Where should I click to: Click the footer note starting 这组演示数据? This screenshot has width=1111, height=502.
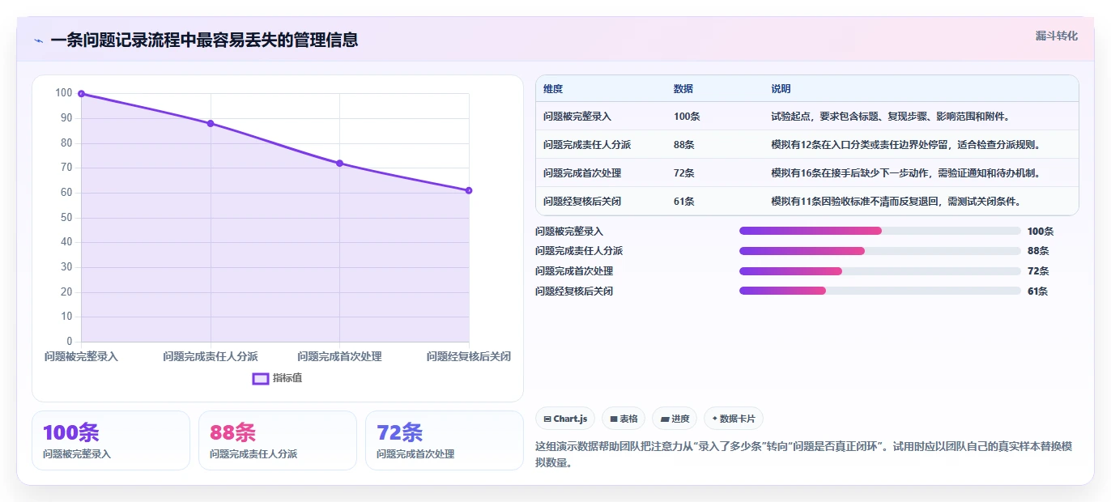(x=804, y=455)
